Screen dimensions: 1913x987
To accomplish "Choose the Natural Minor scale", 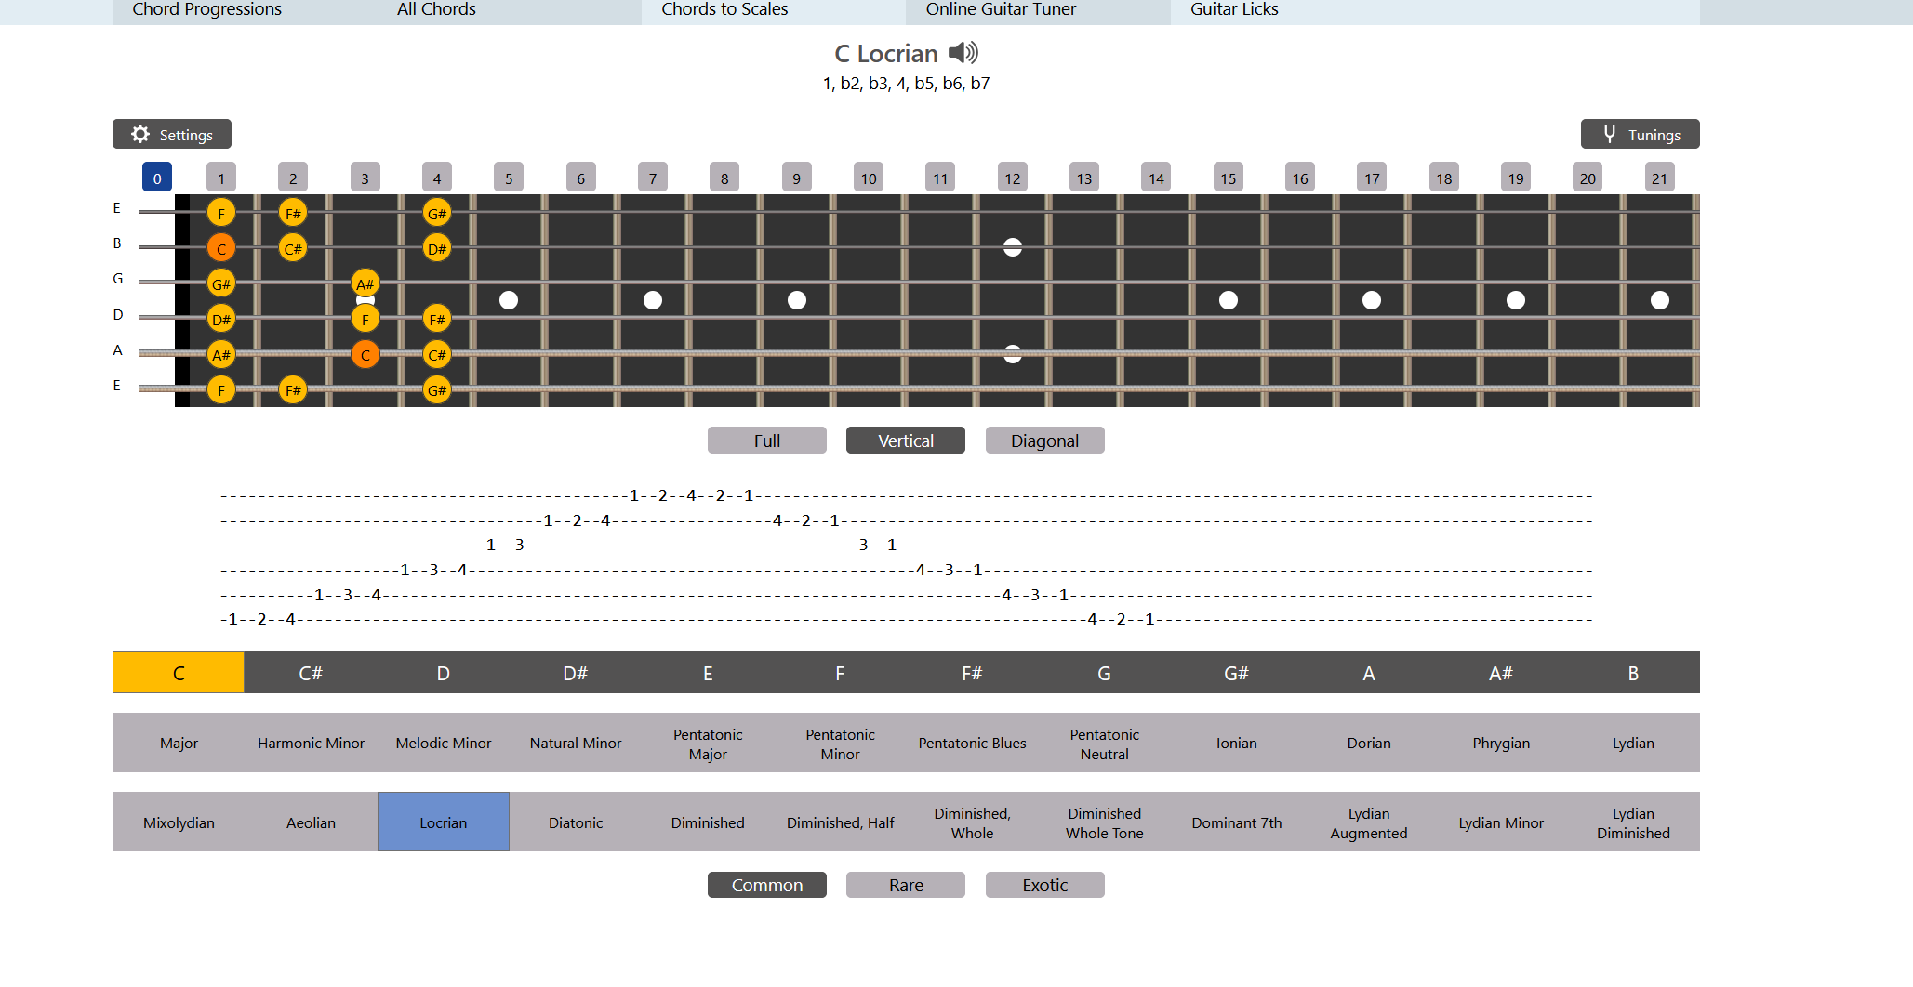I will (x=576, y=743).
